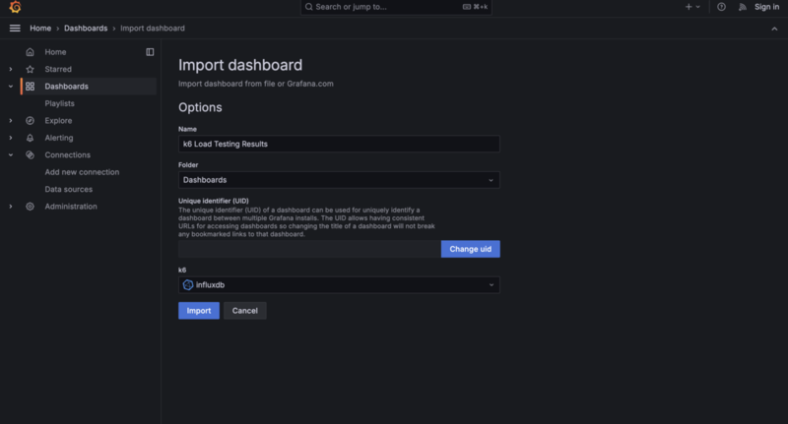Click the Explore compass icon
This screenshot has height=424, width=788.
31,120
